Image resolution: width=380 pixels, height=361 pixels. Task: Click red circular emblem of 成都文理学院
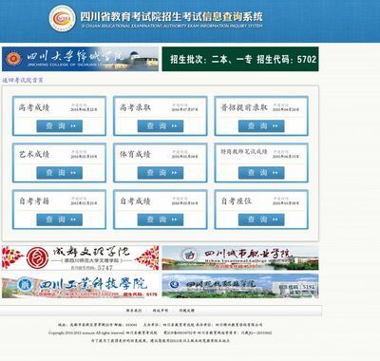click(37, 257)
